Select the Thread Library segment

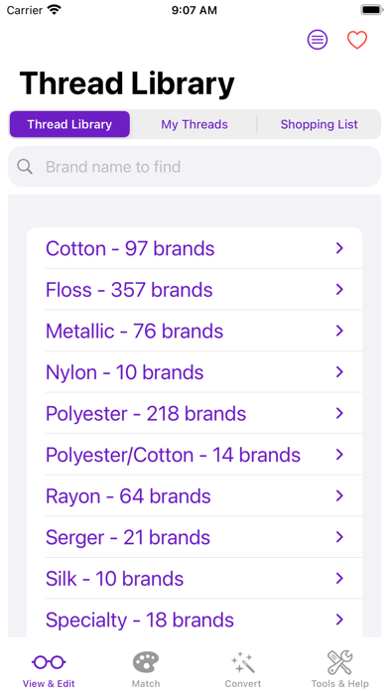(69, 124)
